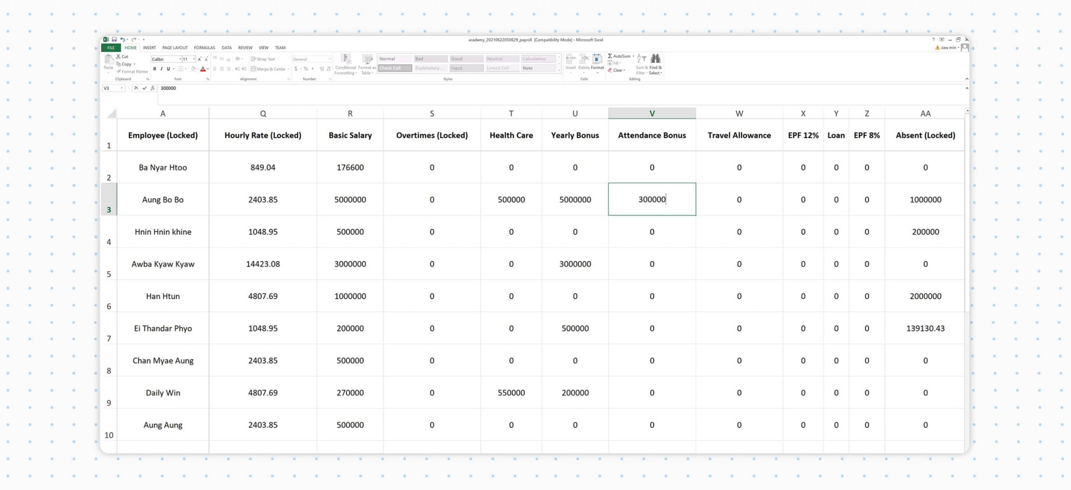Open the zaw min account dropdown
The width and height of the screenshot is (1071, 490).
[x=950, y=48]
